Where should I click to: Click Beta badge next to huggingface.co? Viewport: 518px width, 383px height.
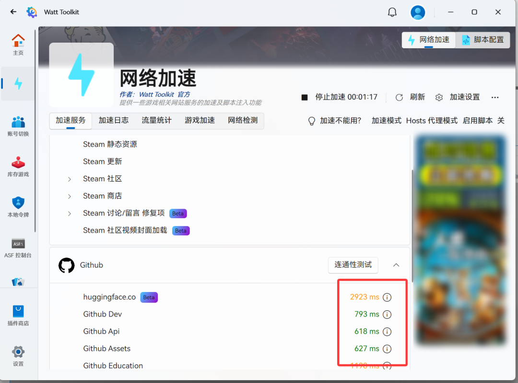tap(149, 297)
